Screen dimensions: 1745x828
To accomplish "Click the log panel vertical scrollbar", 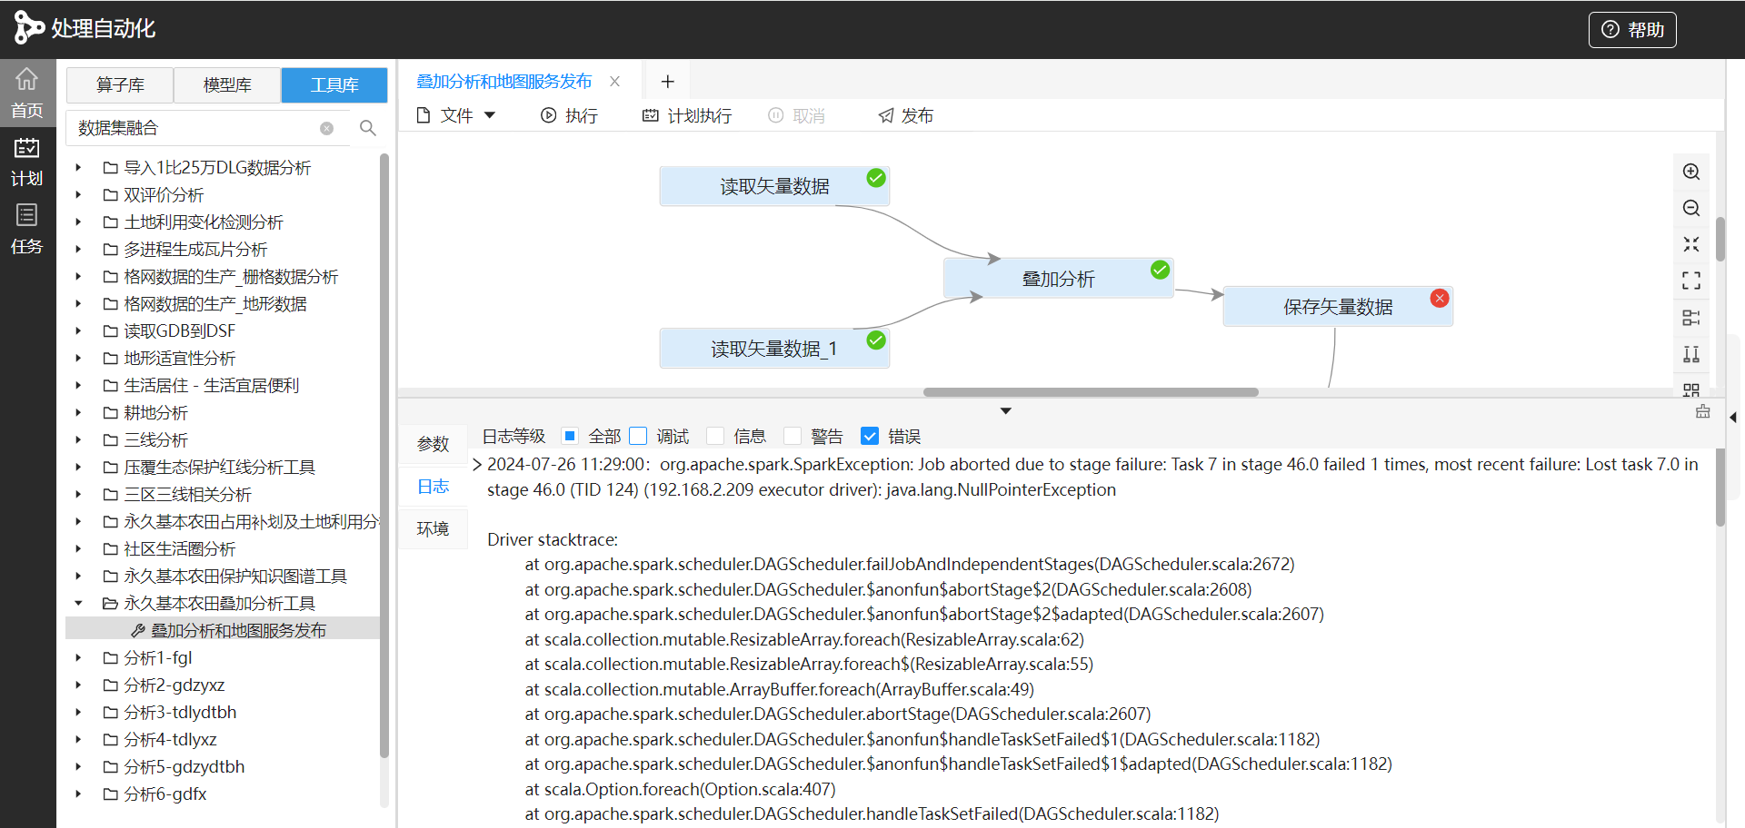I will point(1720,487).
